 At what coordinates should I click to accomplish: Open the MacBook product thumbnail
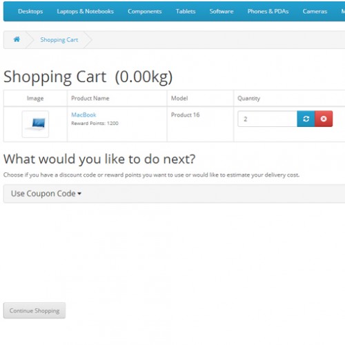click(35, 124)
